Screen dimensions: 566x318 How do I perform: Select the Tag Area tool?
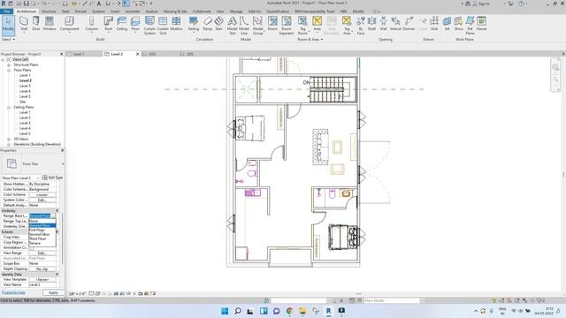click(x=347, y=26)
